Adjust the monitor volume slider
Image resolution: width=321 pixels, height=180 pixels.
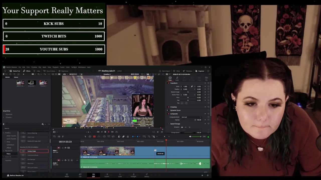197,136
